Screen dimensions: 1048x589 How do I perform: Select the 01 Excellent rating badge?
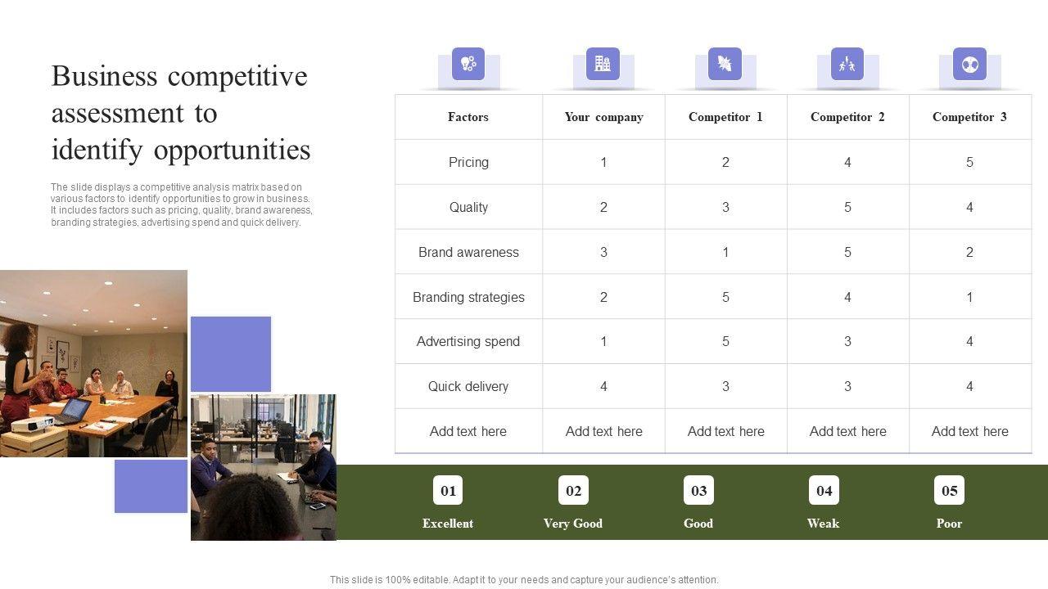coord(448,491)
